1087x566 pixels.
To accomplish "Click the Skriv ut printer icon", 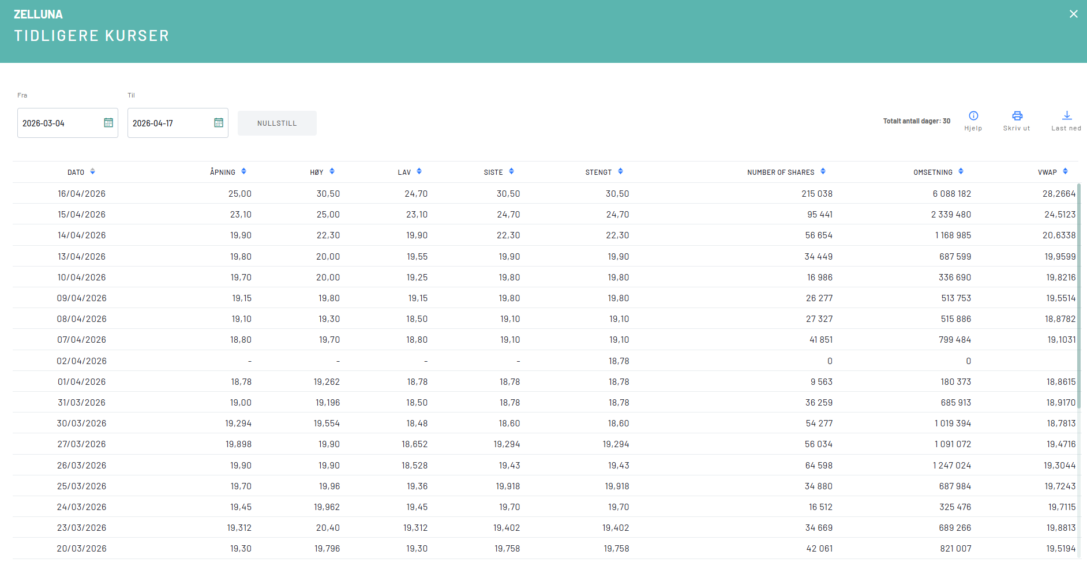I will [1017, 116].
